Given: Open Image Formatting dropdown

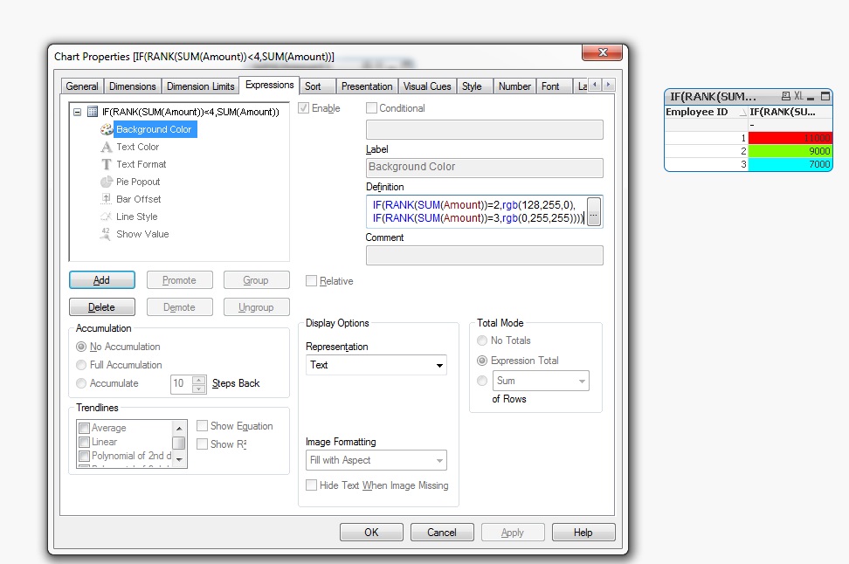Looking at the screenshot, I should [x=376, y=460].
